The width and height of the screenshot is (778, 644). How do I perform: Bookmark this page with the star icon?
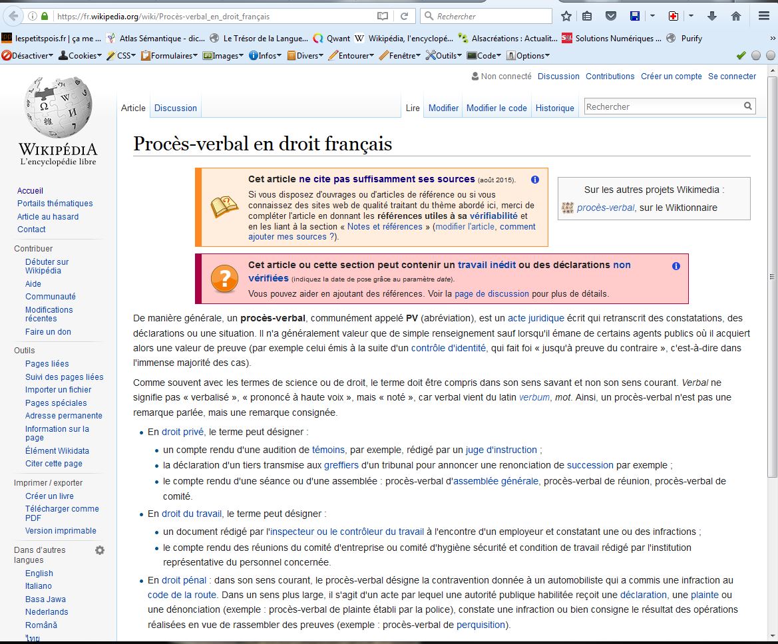point(566,16)
